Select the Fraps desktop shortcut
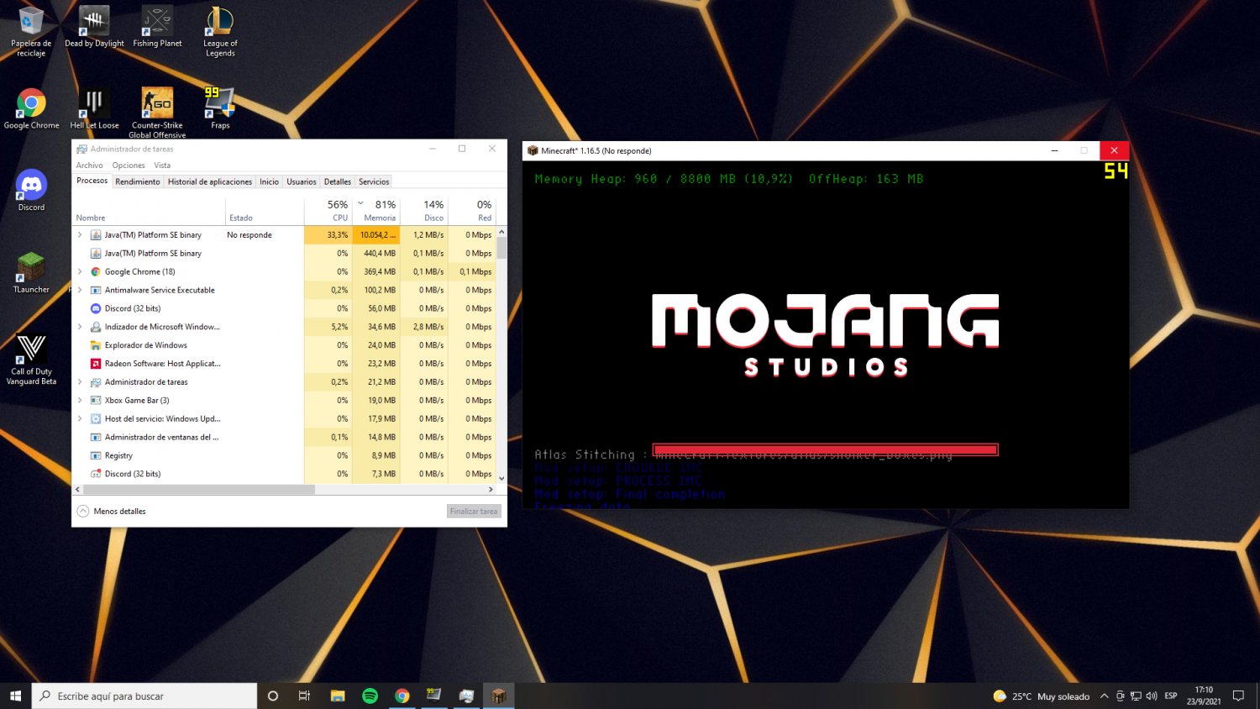 220,109
